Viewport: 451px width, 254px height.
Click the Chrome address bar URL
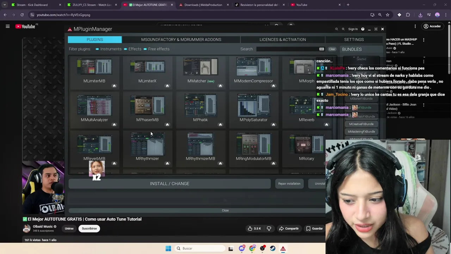[63, 15]
